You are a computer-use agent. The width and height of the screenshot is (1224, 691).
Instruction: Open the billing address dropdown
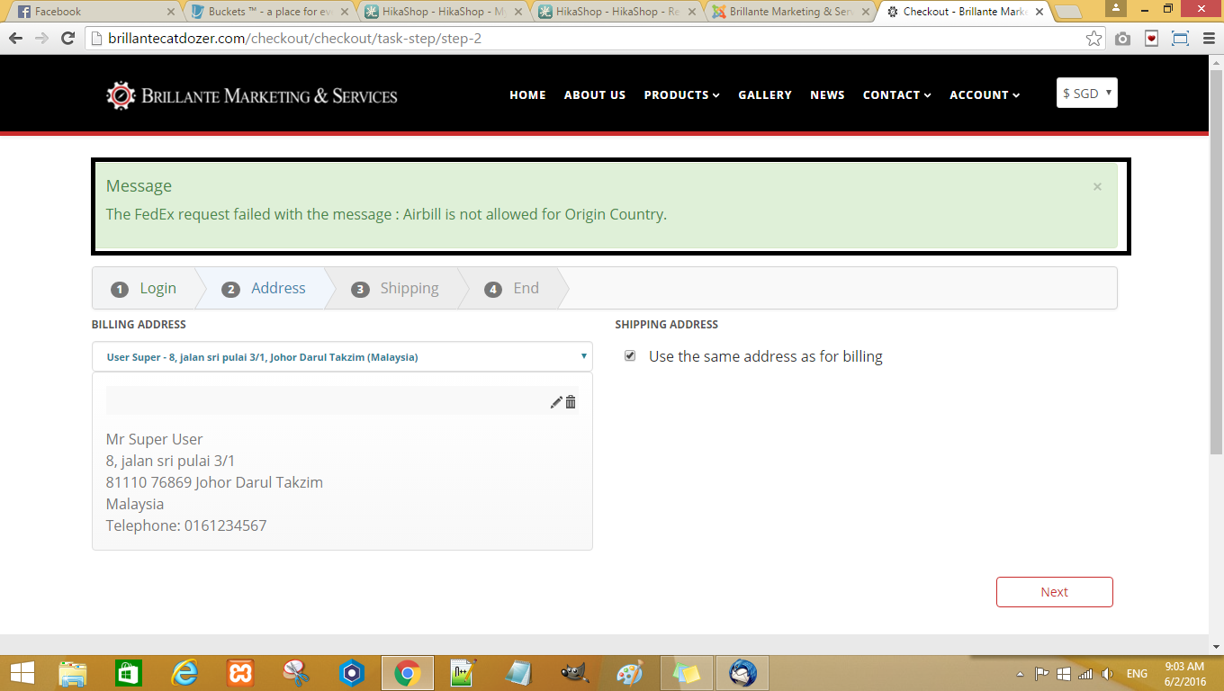pyautogui.click(x=342, y=356)
